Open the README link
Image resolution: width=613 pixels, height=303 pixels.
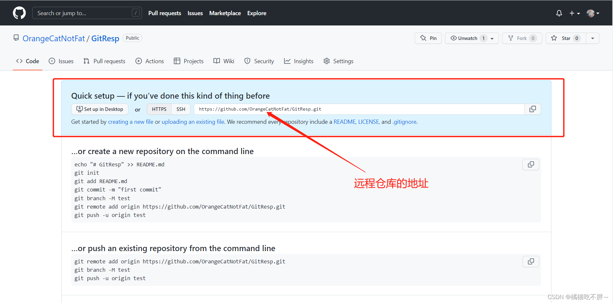pos(344,122)
